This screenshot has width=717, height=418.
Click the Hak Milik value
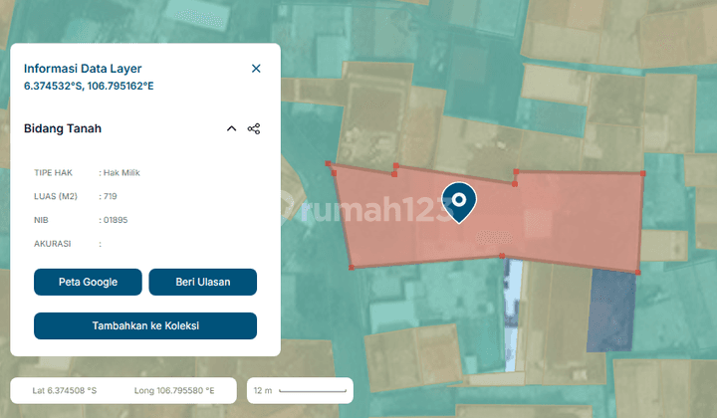click(x=121, y=173)
